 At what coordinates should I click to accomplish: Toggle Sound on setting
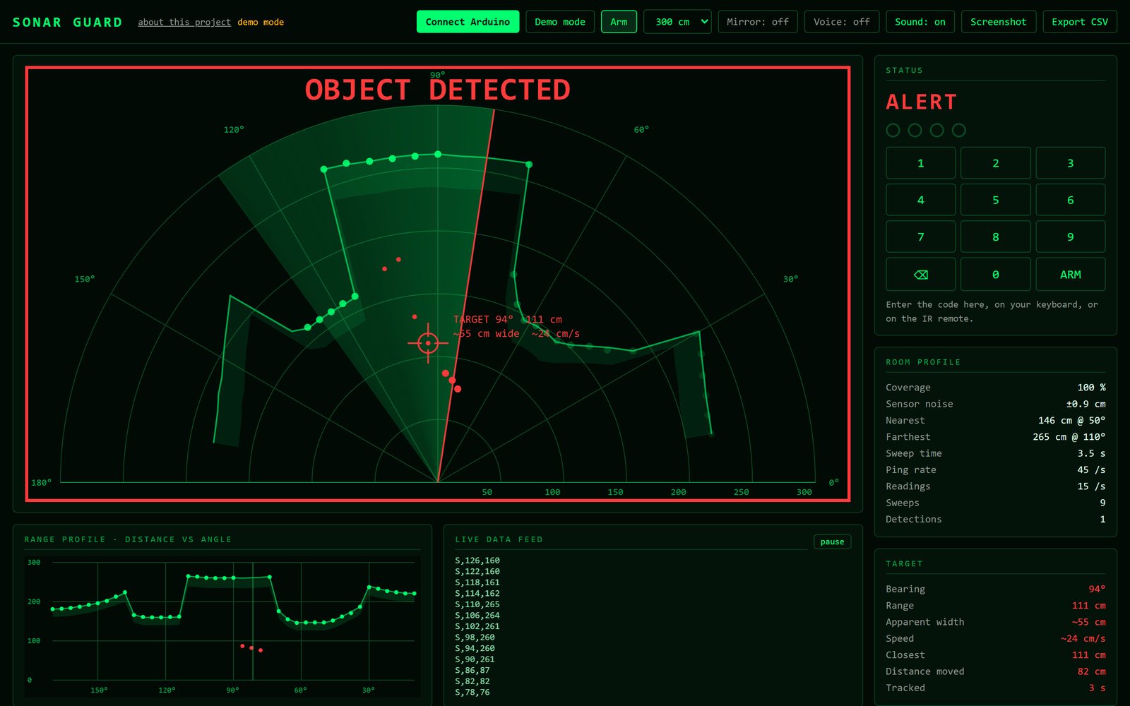[920, 22]
